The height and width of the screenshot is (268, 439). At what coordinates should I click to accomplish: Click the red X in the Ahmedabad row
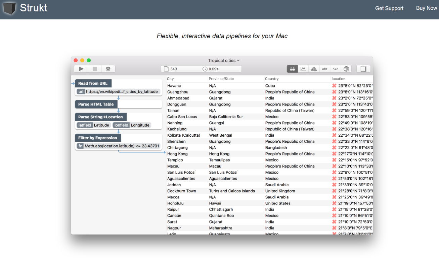point(334,98)
